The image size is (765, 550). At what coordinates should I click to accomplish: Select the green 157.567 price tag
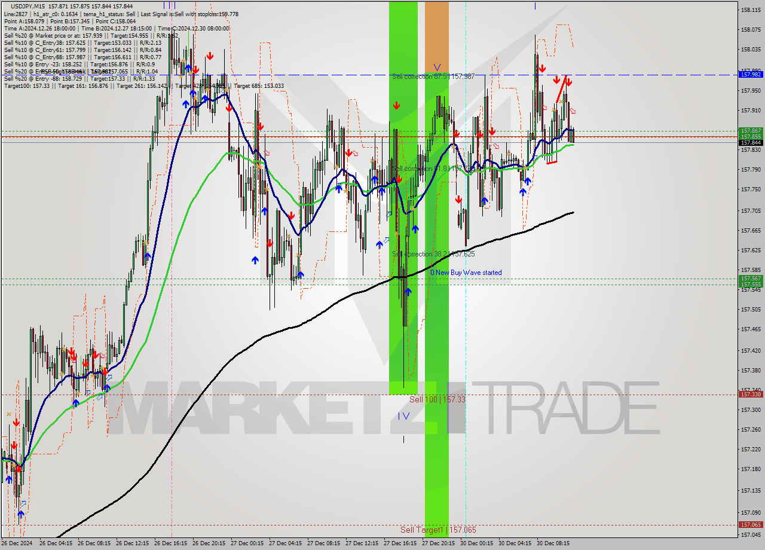751,279
